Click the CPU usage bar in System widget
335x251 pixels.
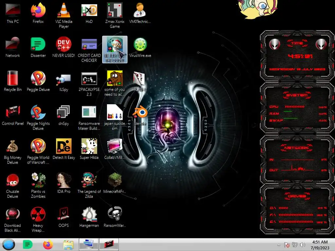pos(295,107)
